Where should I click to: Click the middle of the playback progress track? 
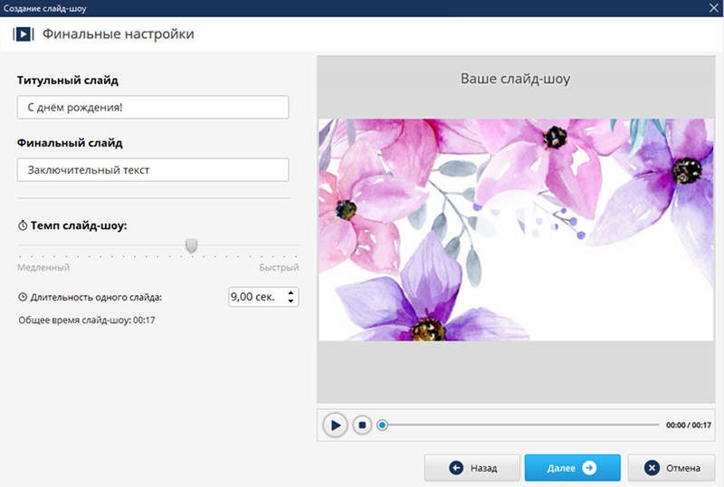point(520,425)
